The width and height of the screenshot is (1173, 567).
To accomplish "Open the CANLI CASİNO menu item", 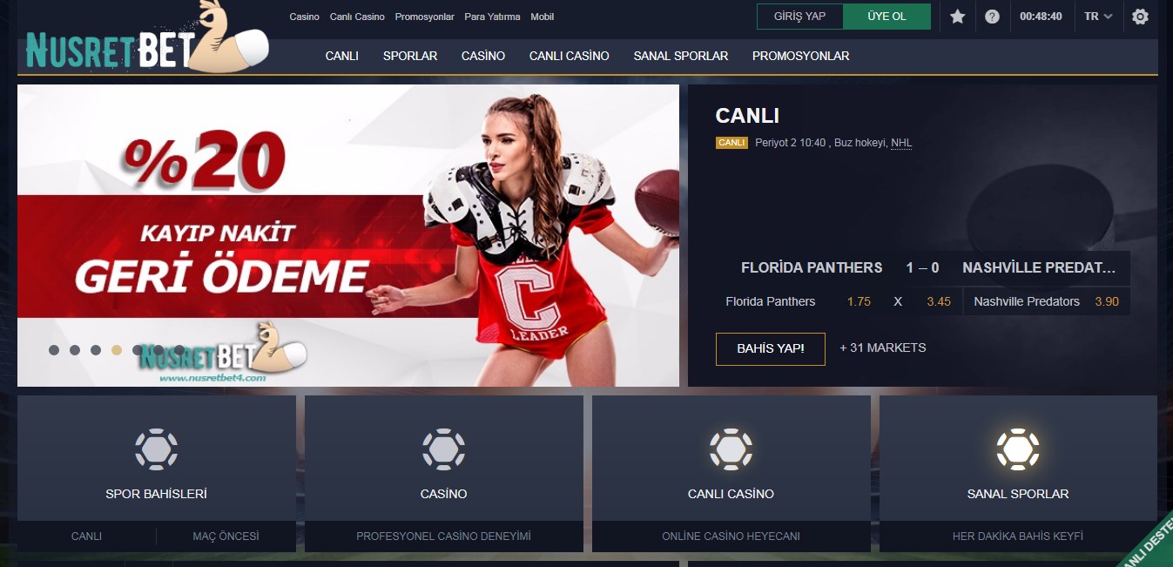I will point(570,56).
